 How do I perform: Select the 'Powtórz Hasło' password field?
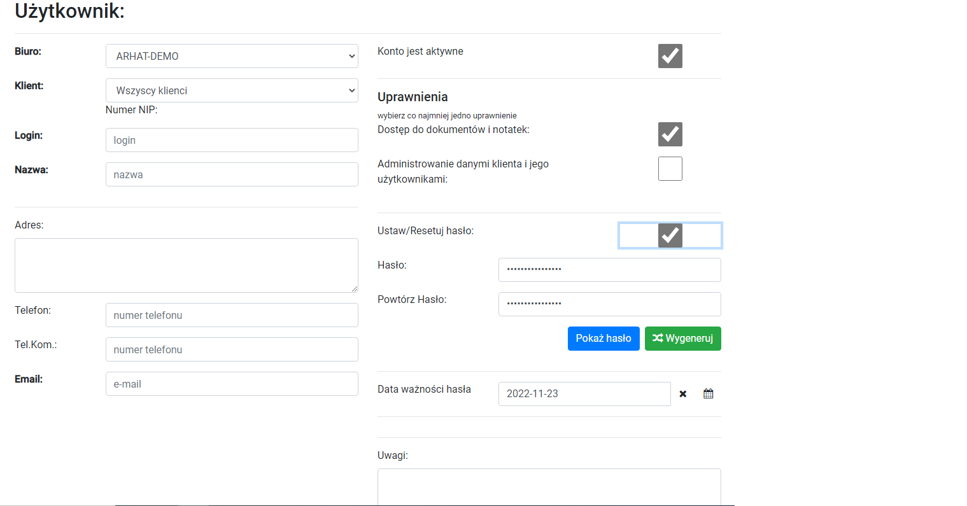609,304
